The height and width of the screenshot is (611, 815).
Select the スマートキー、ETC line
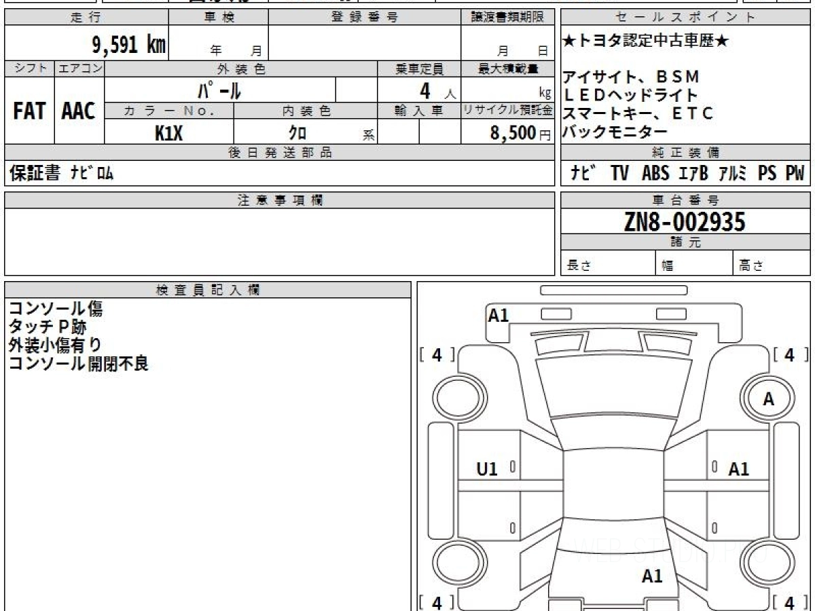point(638,113)
